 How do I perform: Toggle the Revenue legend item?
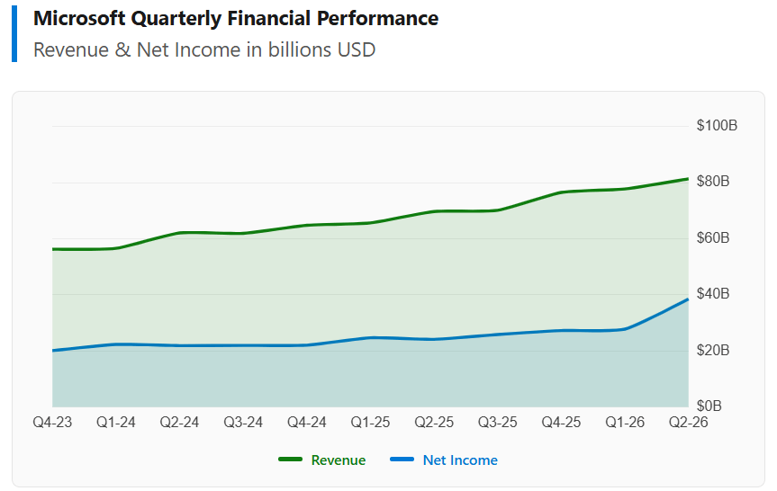322,460
